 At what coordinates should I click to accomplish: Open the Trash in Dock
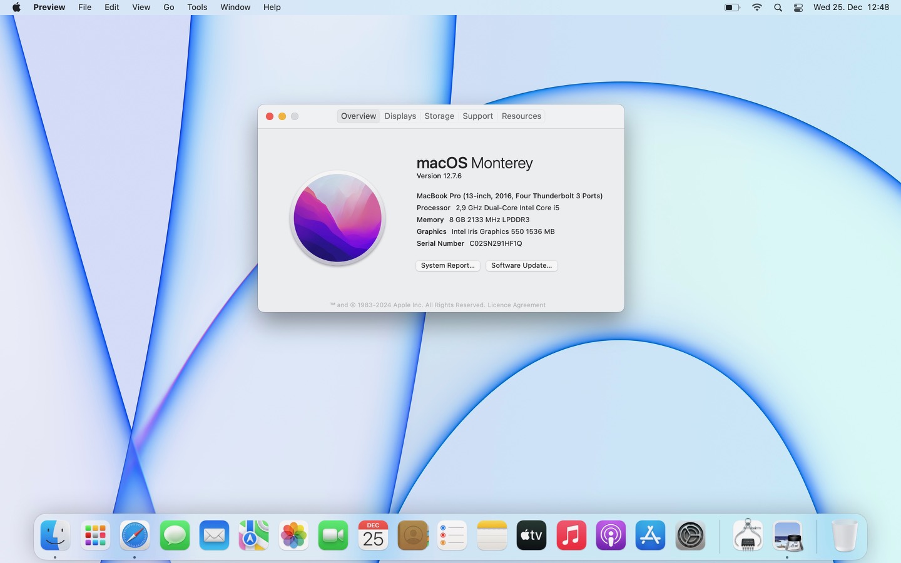tap(845, 535)
